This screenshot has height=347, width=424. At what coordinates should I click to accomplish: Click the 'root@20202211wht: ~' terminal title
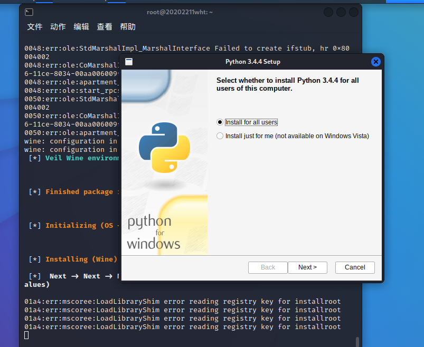coord(180,12)
